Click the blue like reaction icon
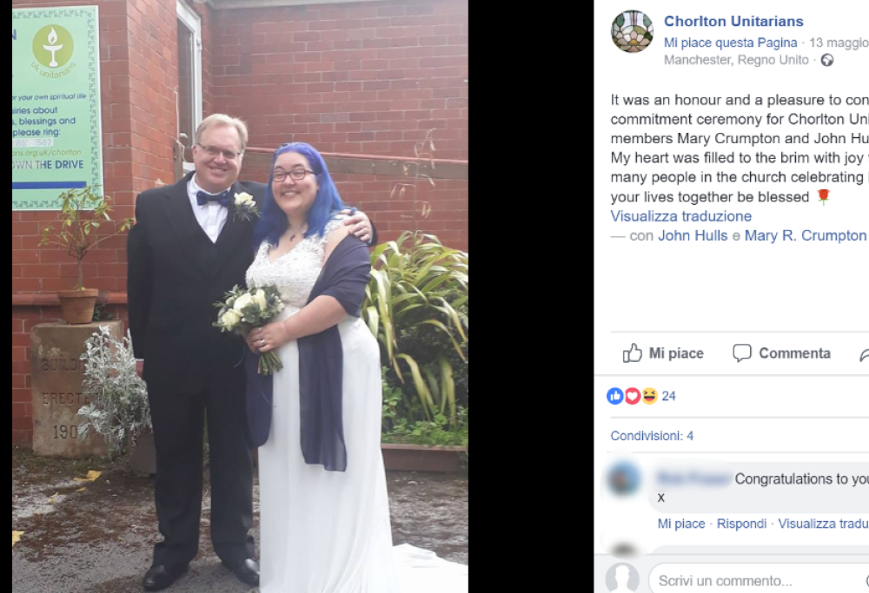Screen dimensions: 869x593 [x=615, y=396]
